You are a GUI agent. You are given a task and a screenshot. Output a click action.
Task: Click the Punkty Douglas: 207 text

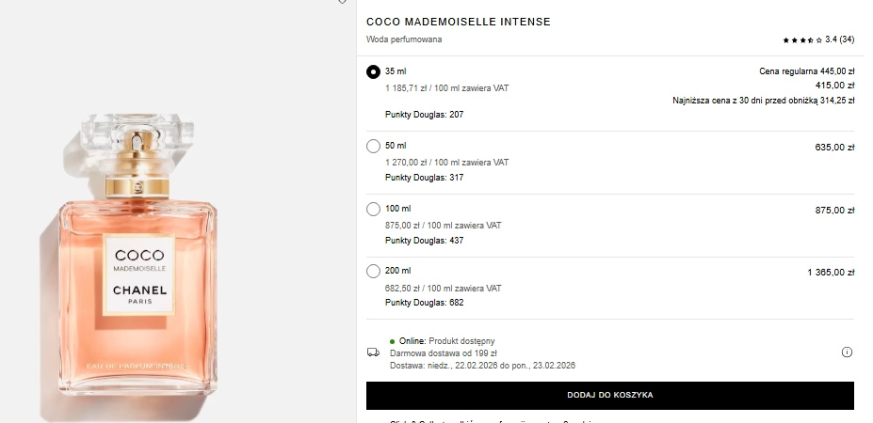tap(425, 115)
